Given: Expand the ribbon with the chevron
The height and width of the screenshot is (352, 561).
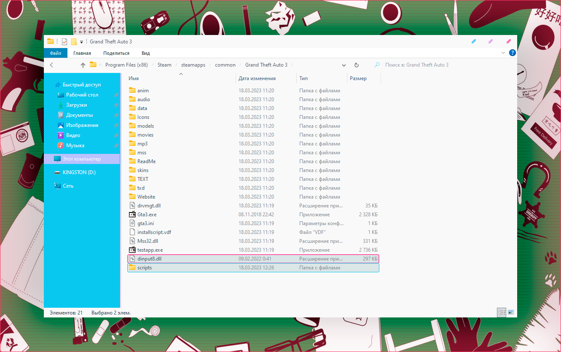Looking at the screenshot, I should tap(503, 53).
